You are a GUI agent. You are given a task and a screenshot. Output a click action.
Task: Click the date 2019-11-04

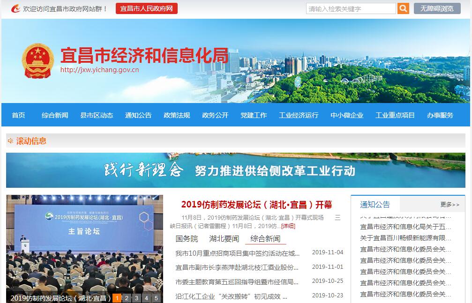(x=328, y=252)
